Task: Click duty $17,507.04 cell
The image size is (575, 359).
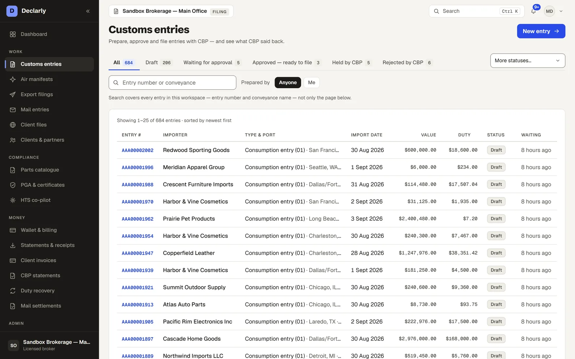Action: tap(463, 185)
